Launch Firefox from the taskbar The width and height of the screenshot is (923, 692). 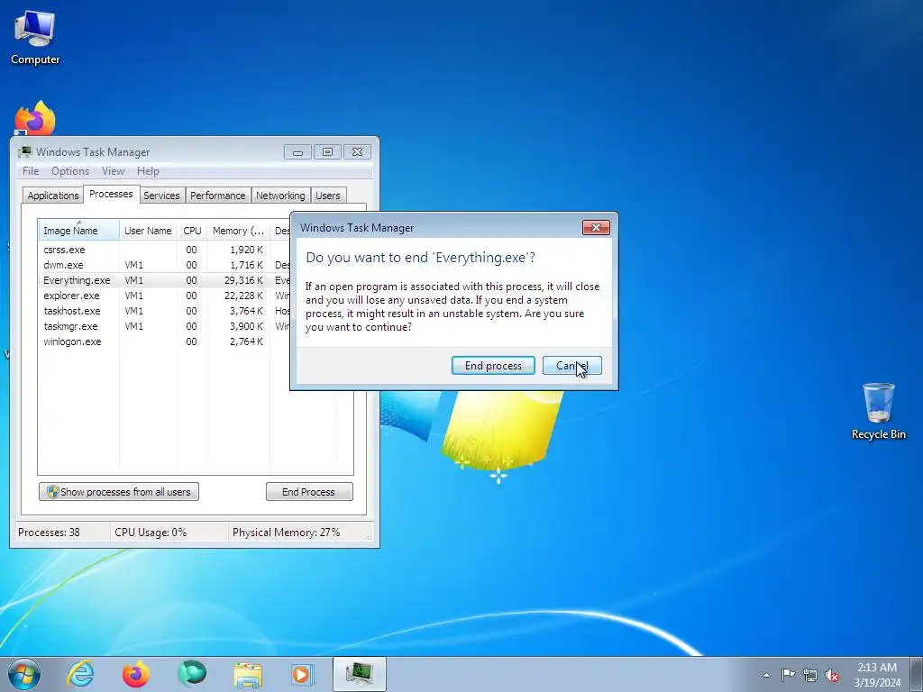pos(136,674)
